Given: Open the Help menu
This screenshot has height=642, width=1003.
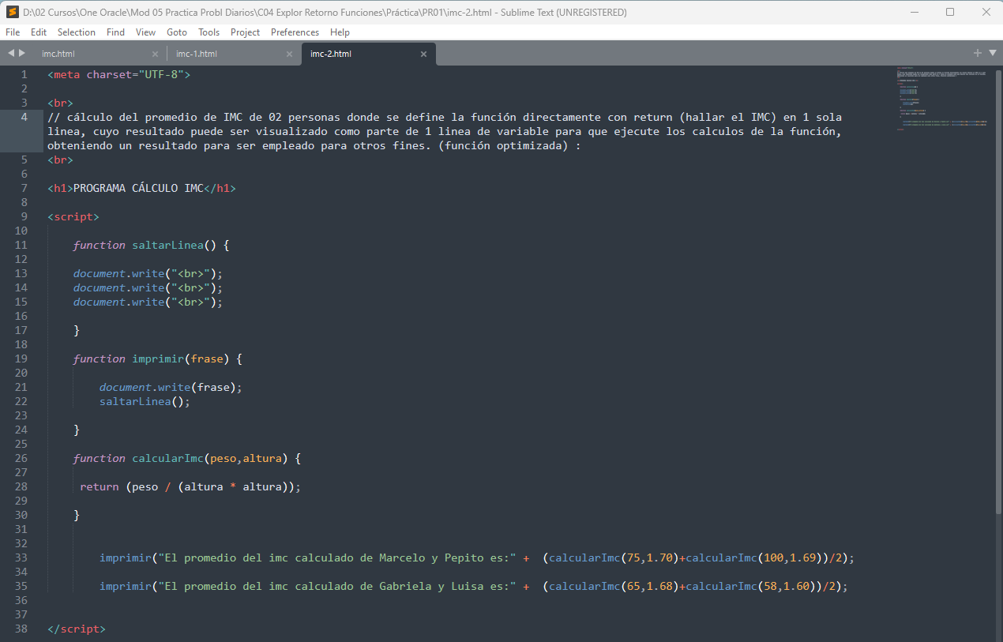Looking at the screenshot, I should click(340, 32).
